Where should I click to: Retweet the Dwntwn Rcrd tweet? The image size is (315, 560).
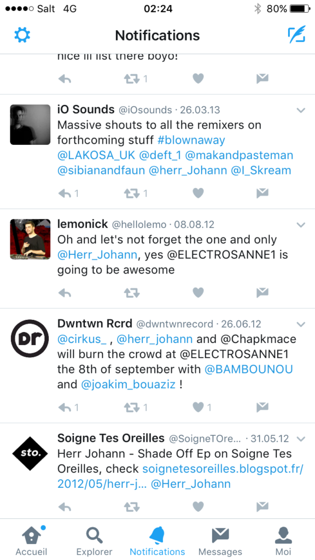coord(131,407)
